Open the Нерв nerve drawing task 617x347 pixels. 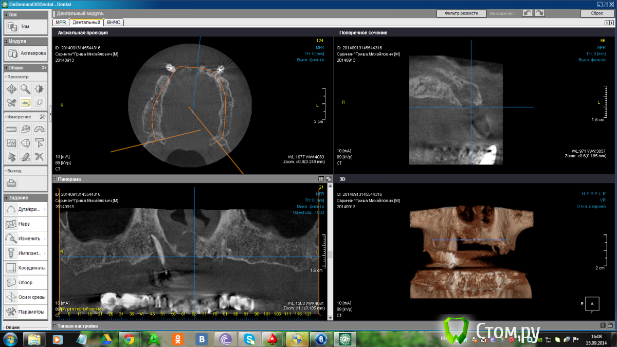(x=25, y=224)
